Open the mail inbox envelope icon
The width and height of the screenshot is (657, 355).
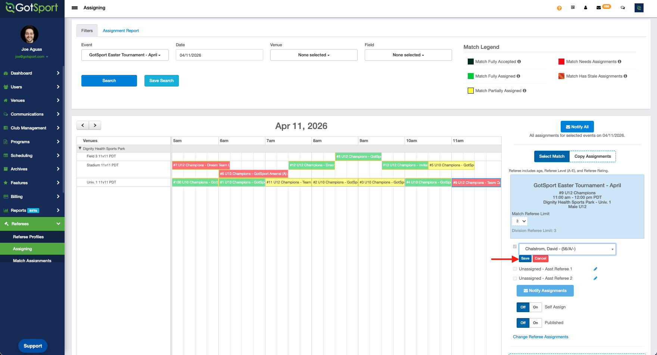(599, 7)
